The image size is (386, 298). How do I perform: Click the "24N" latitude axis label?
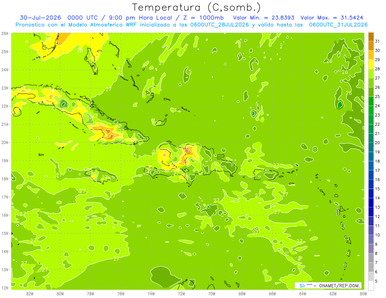click(5, 70)
